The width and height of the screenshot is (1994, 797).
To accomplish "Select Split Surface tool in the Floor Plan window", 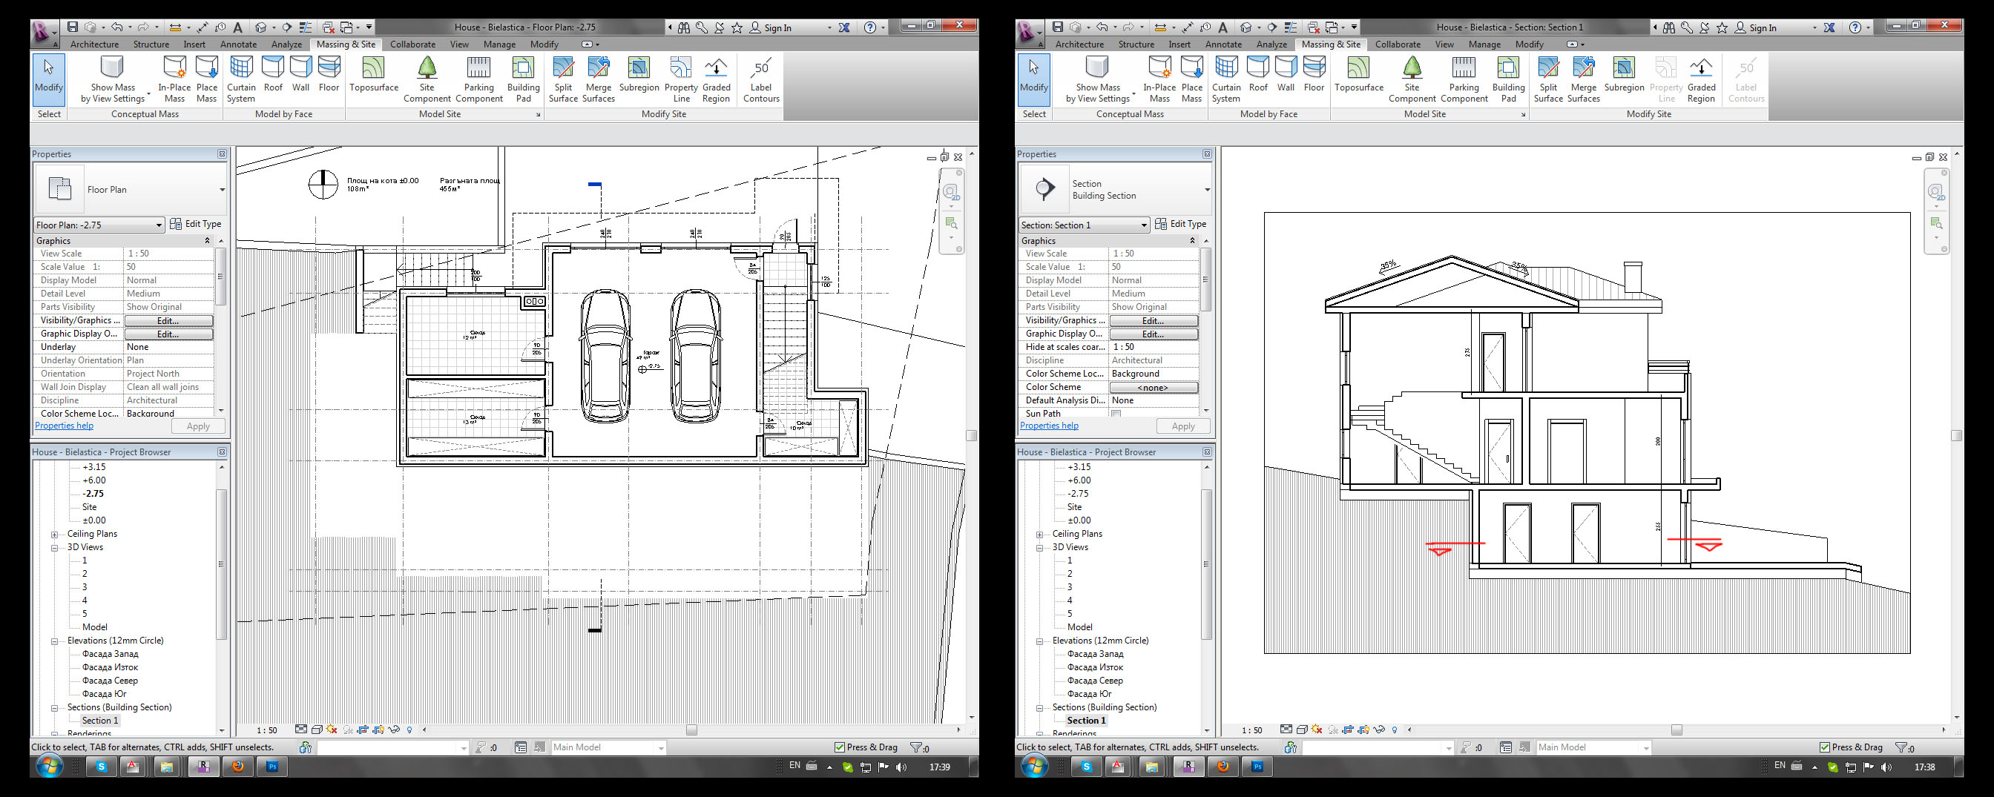I will pos(563,77).
